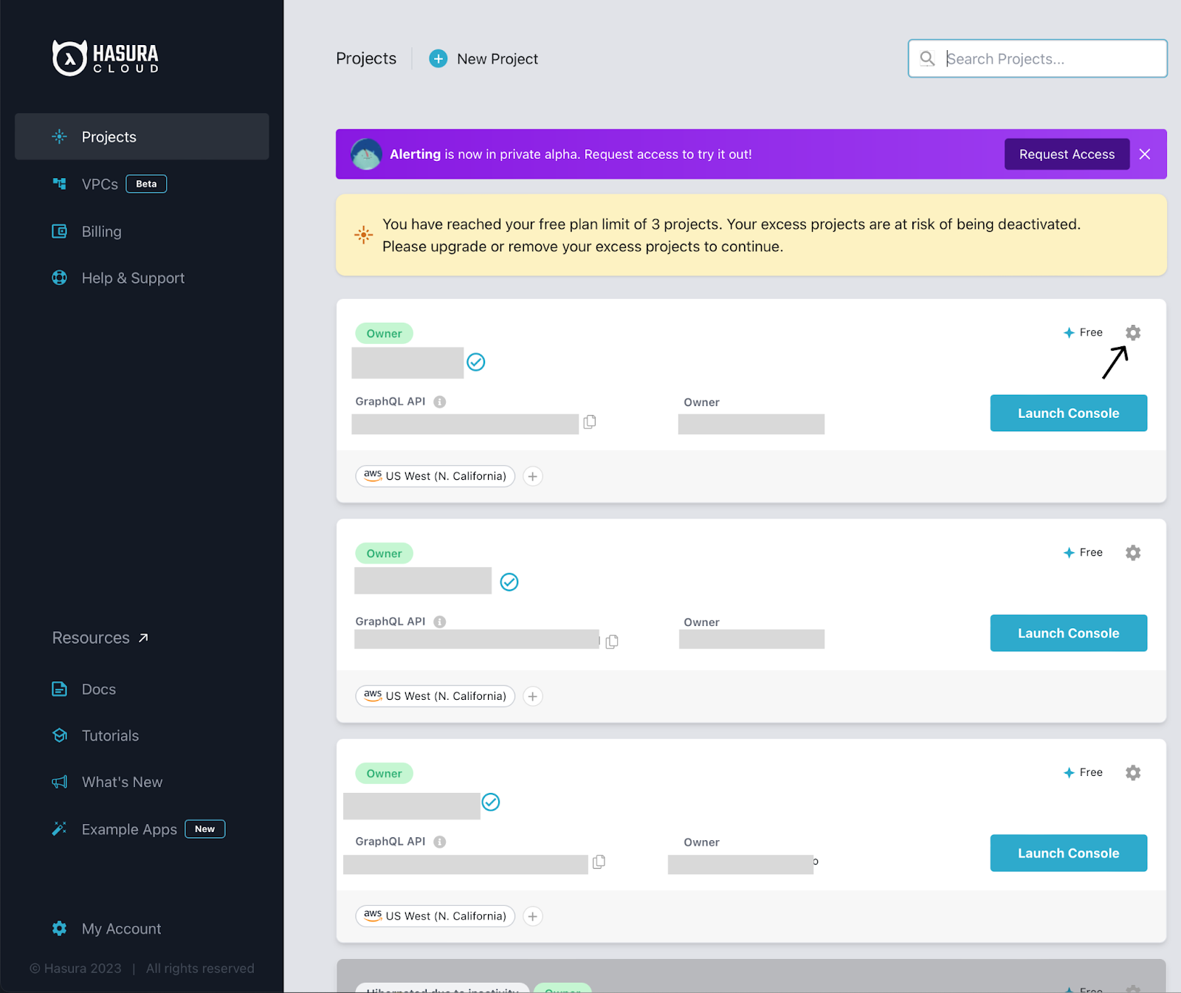This screenshot has height=993, width=1181.
Task: Click the Hasura Cloud logo
Action: pos(106,58)
